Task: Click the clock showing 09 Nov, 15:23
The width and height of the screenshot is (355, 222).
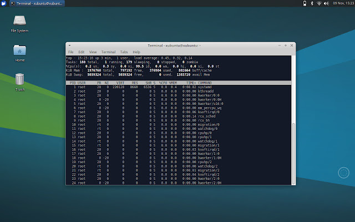Action: tap(343, 3)
